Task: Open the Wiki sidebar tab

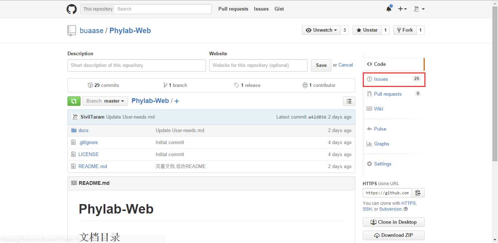Action: (x=394, y=109)
